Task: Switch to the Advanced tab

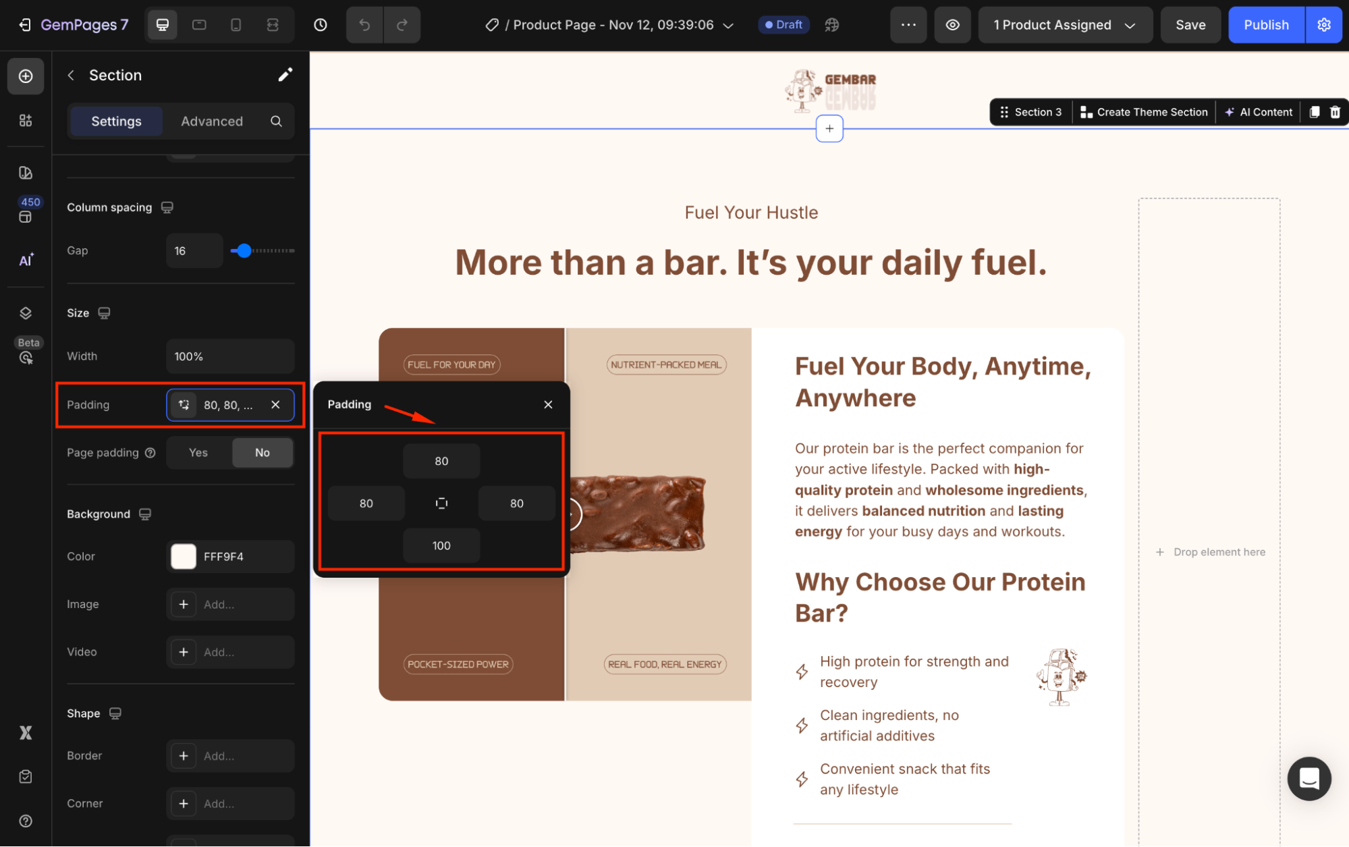Action: (x=212, y=121)
